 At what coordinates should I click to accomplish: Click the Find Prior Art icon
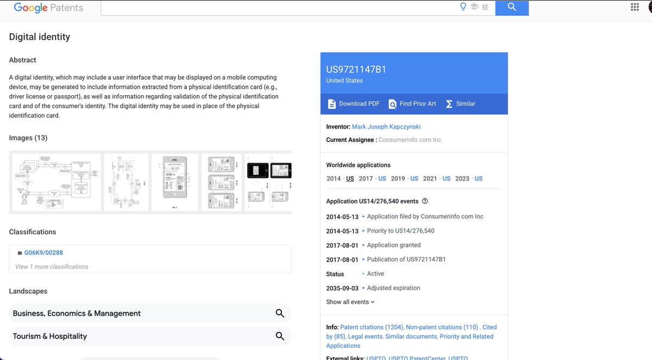pyautogui.click(x=392, y=104)
